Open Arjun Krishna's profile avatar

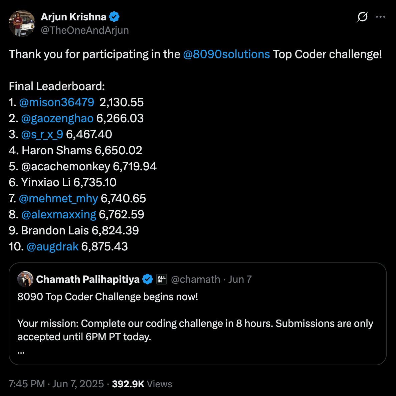(22, 23)
